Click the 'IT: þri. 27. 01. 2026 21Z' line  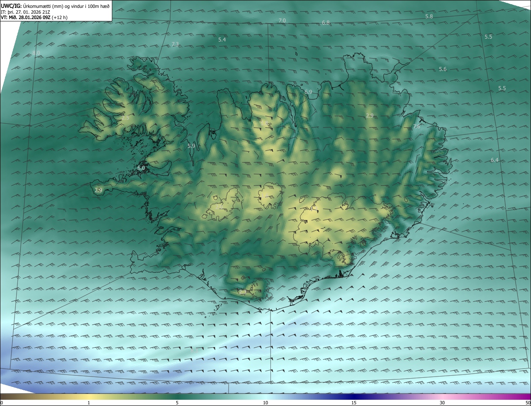point(25,12)
